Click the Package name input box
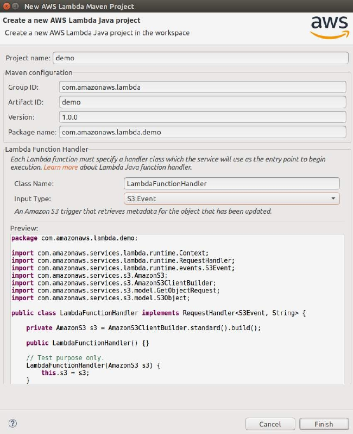The image size is (353, 434). (x=202, y=132)
